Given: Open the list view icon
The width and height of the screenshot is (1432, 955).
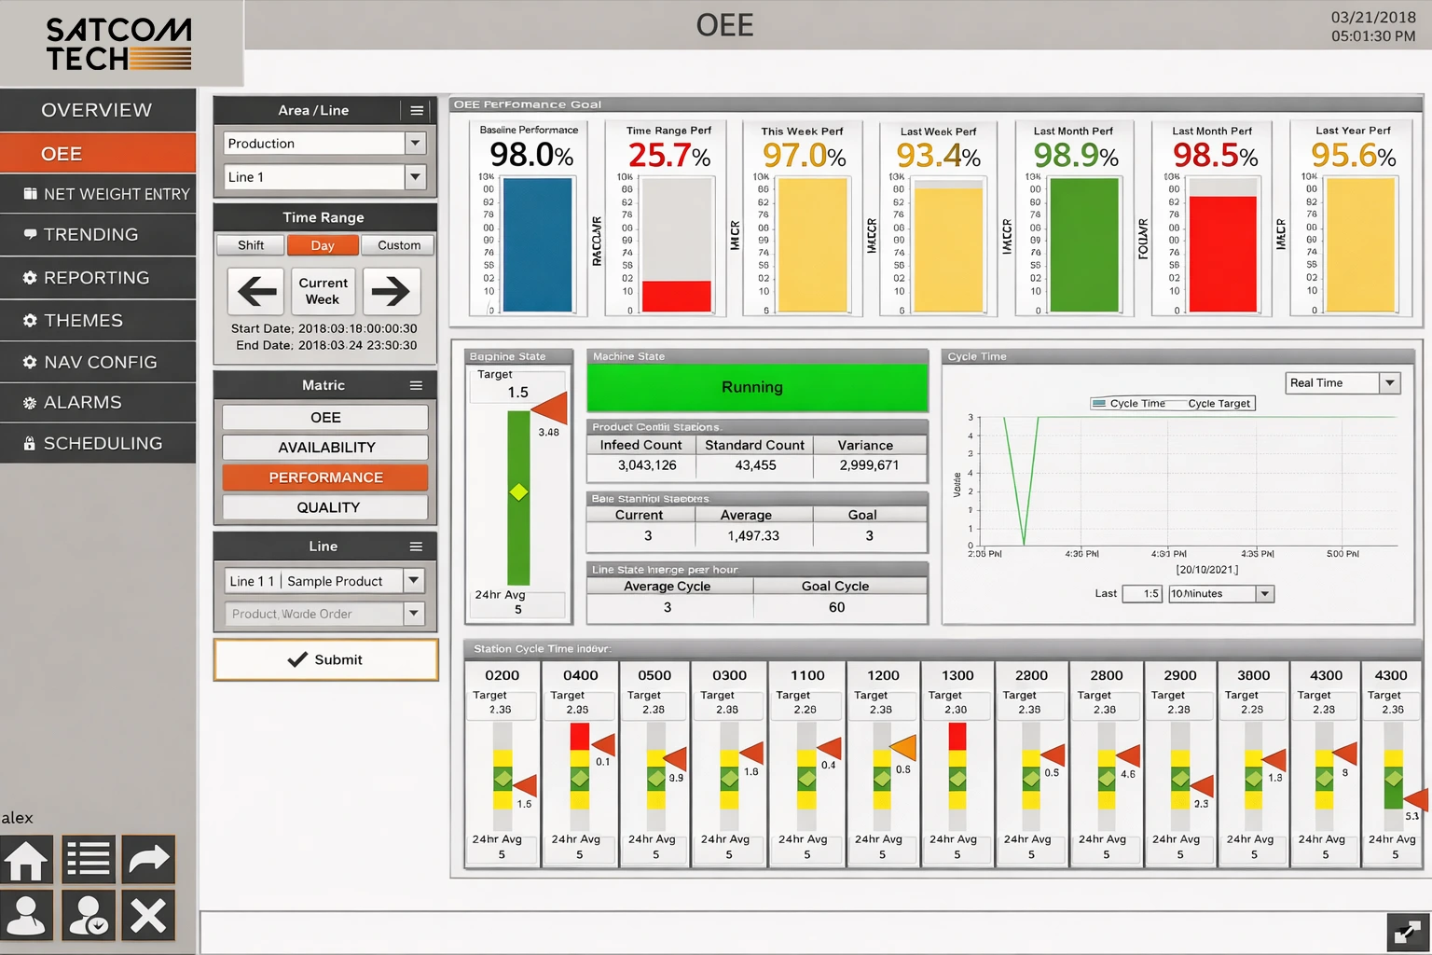Looking at the screenshot, I should point(89,860).
